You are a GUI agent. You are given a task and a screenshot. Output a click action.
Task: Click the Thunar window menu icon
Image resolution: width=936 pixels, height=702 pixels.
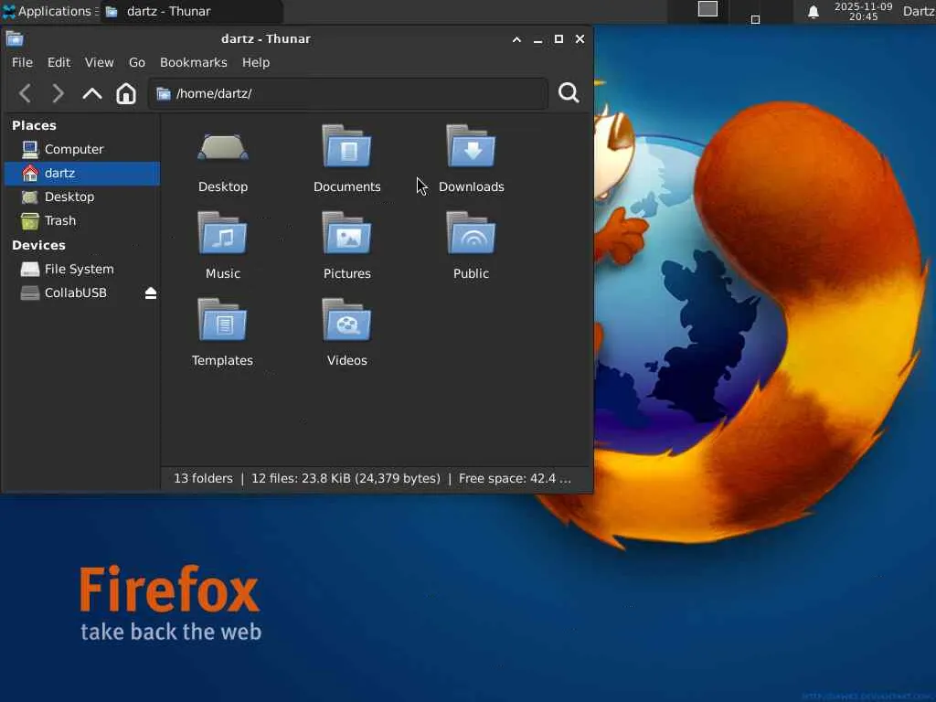tap(15, 39)
